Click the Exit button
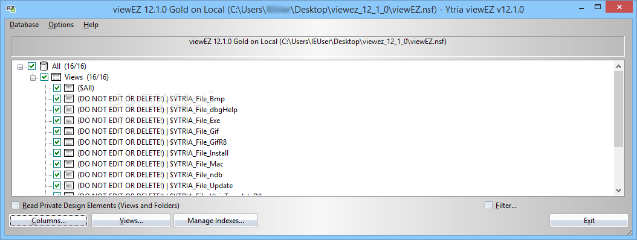 (x=589, y=221)
